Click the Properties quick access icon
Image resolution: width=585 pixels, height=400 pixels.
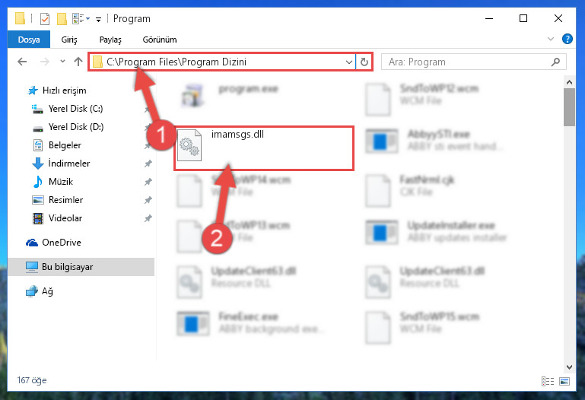[x=45, y=19]
